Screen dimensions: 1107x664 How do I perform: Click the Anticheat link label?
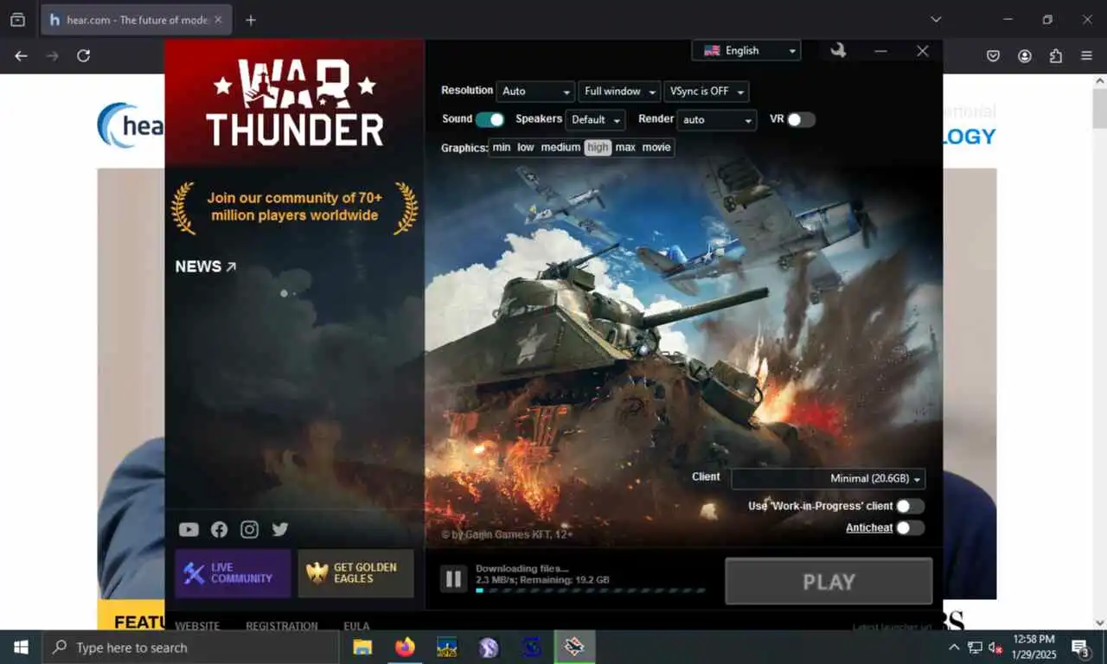(x=869, y=528)
